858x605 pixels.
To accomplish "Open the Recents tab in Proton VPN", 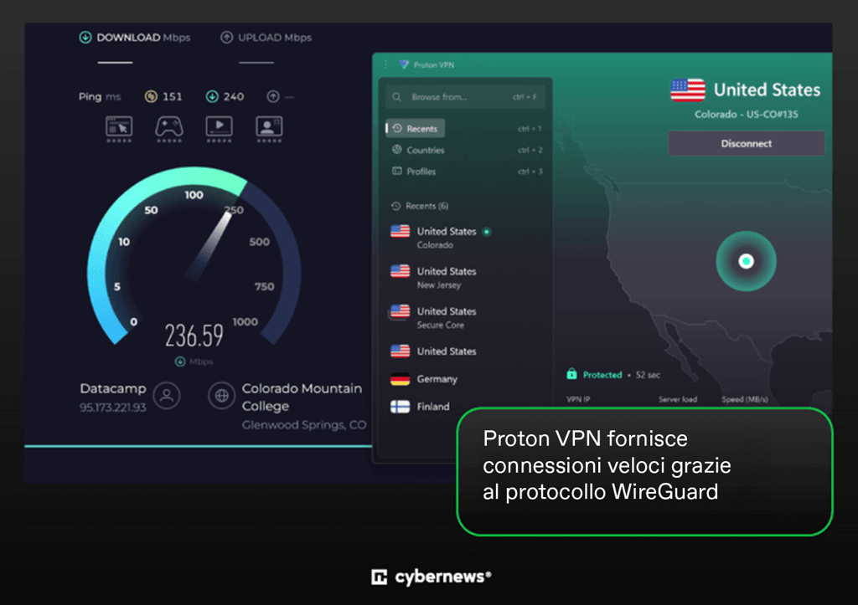I will (x=416, y=128).
